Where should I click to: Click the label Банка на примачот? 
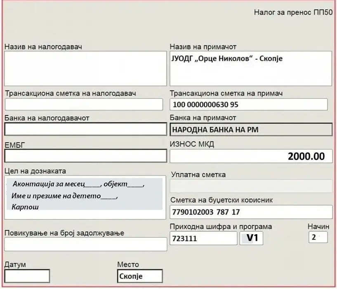click(203, 117)
